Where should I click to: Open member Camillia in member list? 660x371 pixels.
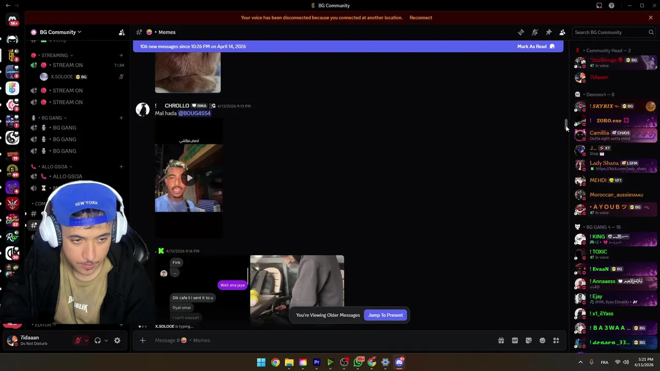(616, 135)
